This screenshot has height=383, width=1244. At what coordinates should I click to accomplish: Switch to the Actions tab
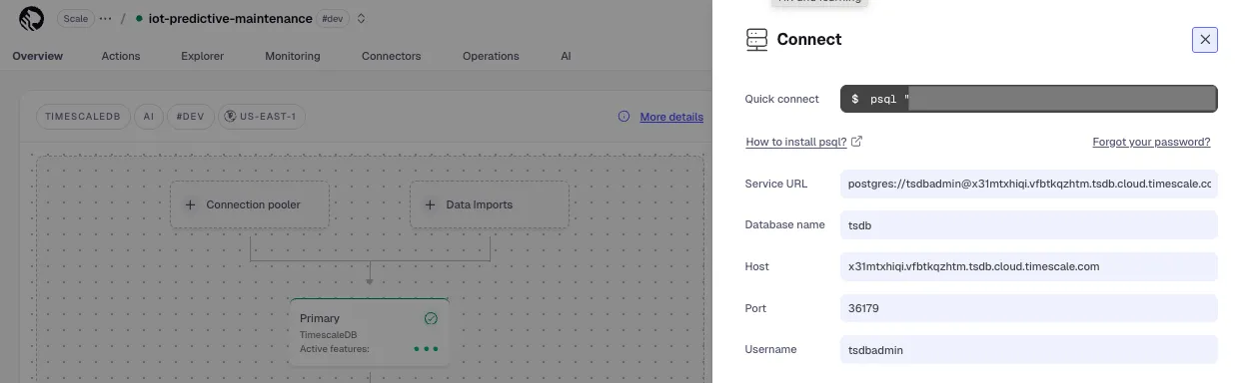pos(121,56)
